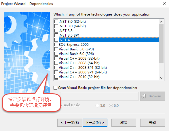Tick Visual C++ 2010 (32-bit) checkbox
The height and width of the screenshot is (131, 169).
tap(56, 77)
